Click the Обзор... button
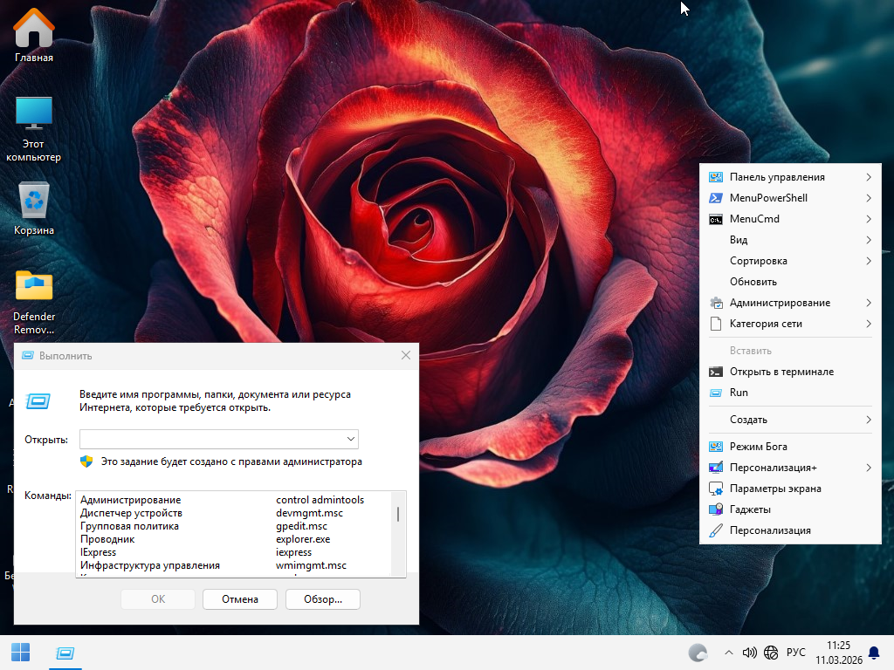 point(323,599)
